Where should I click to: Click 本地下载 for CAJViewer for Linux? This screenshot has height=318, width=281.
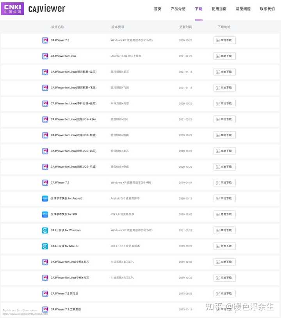click(224, 56)
